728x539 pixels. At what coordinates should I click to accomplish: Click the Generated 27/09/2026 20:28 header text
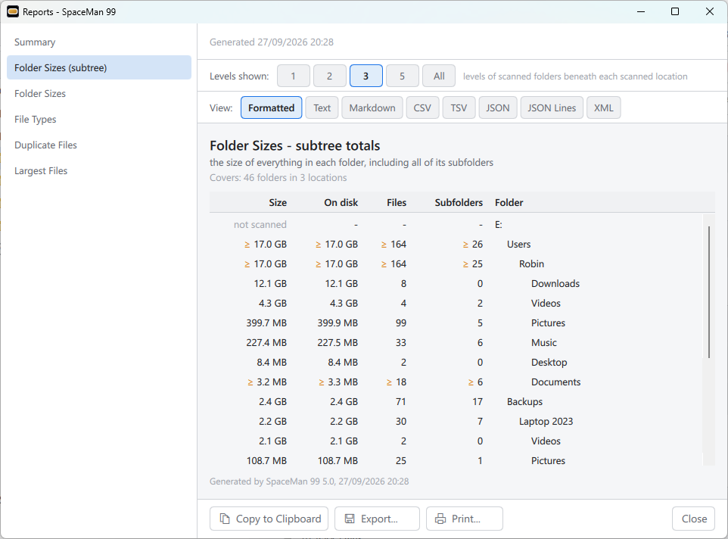[x=272, y=42]
